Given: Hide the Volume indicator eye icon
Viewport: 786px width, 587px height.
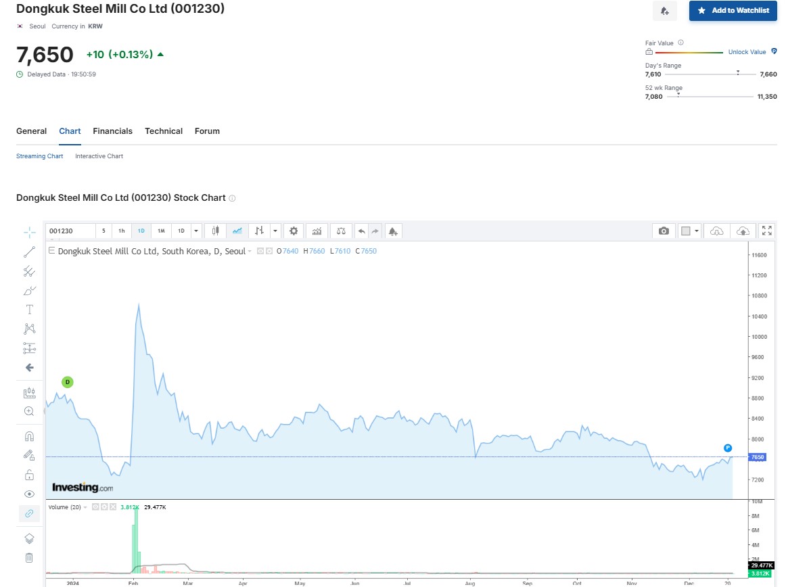Looking at the screenshot, I should coord(95,507).
